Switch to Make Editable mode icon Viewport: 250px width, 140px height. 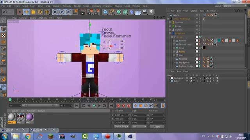[x=4, y=21]
